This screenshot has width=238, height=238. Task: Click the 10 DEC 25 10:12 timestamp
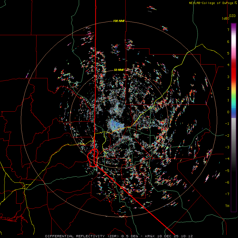175,236
